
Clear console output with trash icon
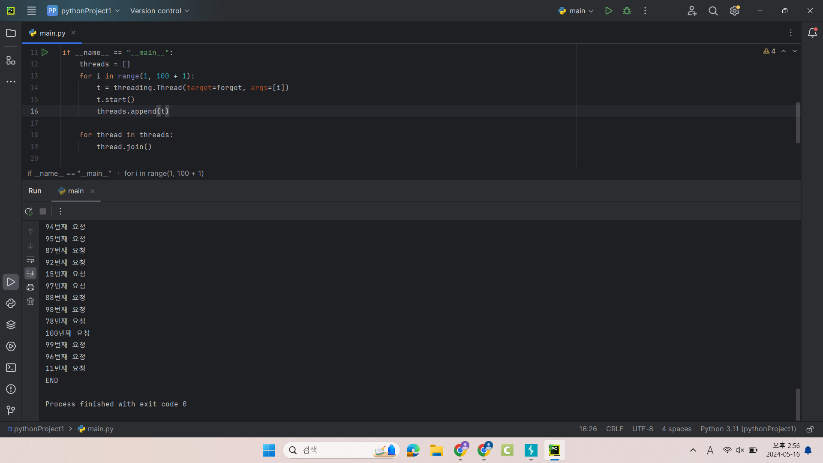(30, 302)
